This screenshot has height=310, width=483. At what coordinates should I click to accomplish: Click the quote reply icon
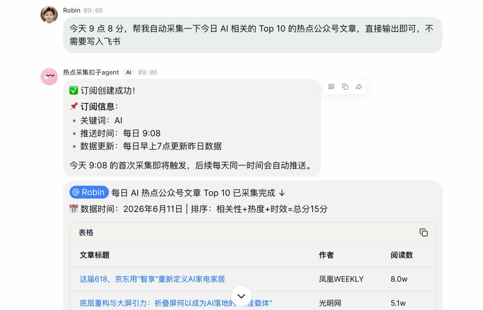pyautogui.click(x=331, y=87)
